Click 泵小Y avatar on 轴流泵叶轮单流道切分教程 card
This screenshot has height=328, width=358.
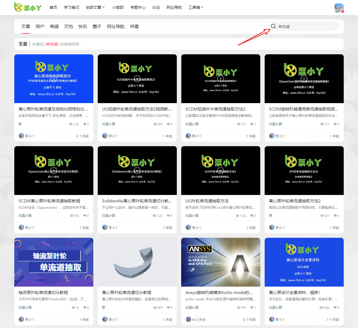pos(21,319)
